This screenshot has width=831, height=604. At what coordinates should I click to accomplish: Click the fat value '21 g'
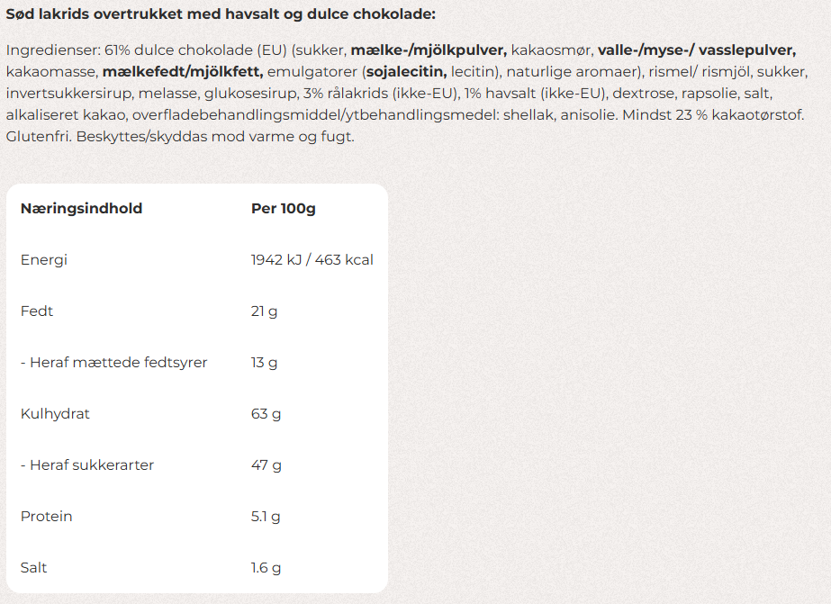(x=264, y=311)
